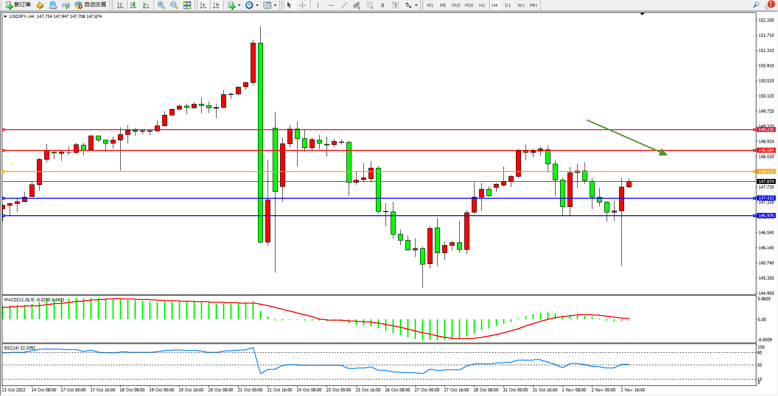778x396 pixels.
Task: Open search with magnifier icon
Action: [756, 5]
